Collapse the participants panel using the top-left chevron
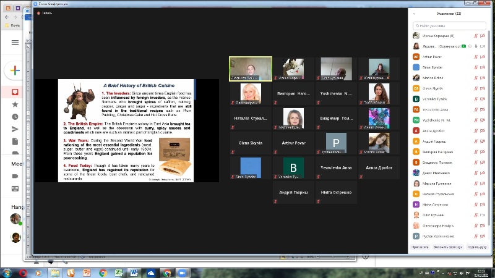 click(414, 13)
